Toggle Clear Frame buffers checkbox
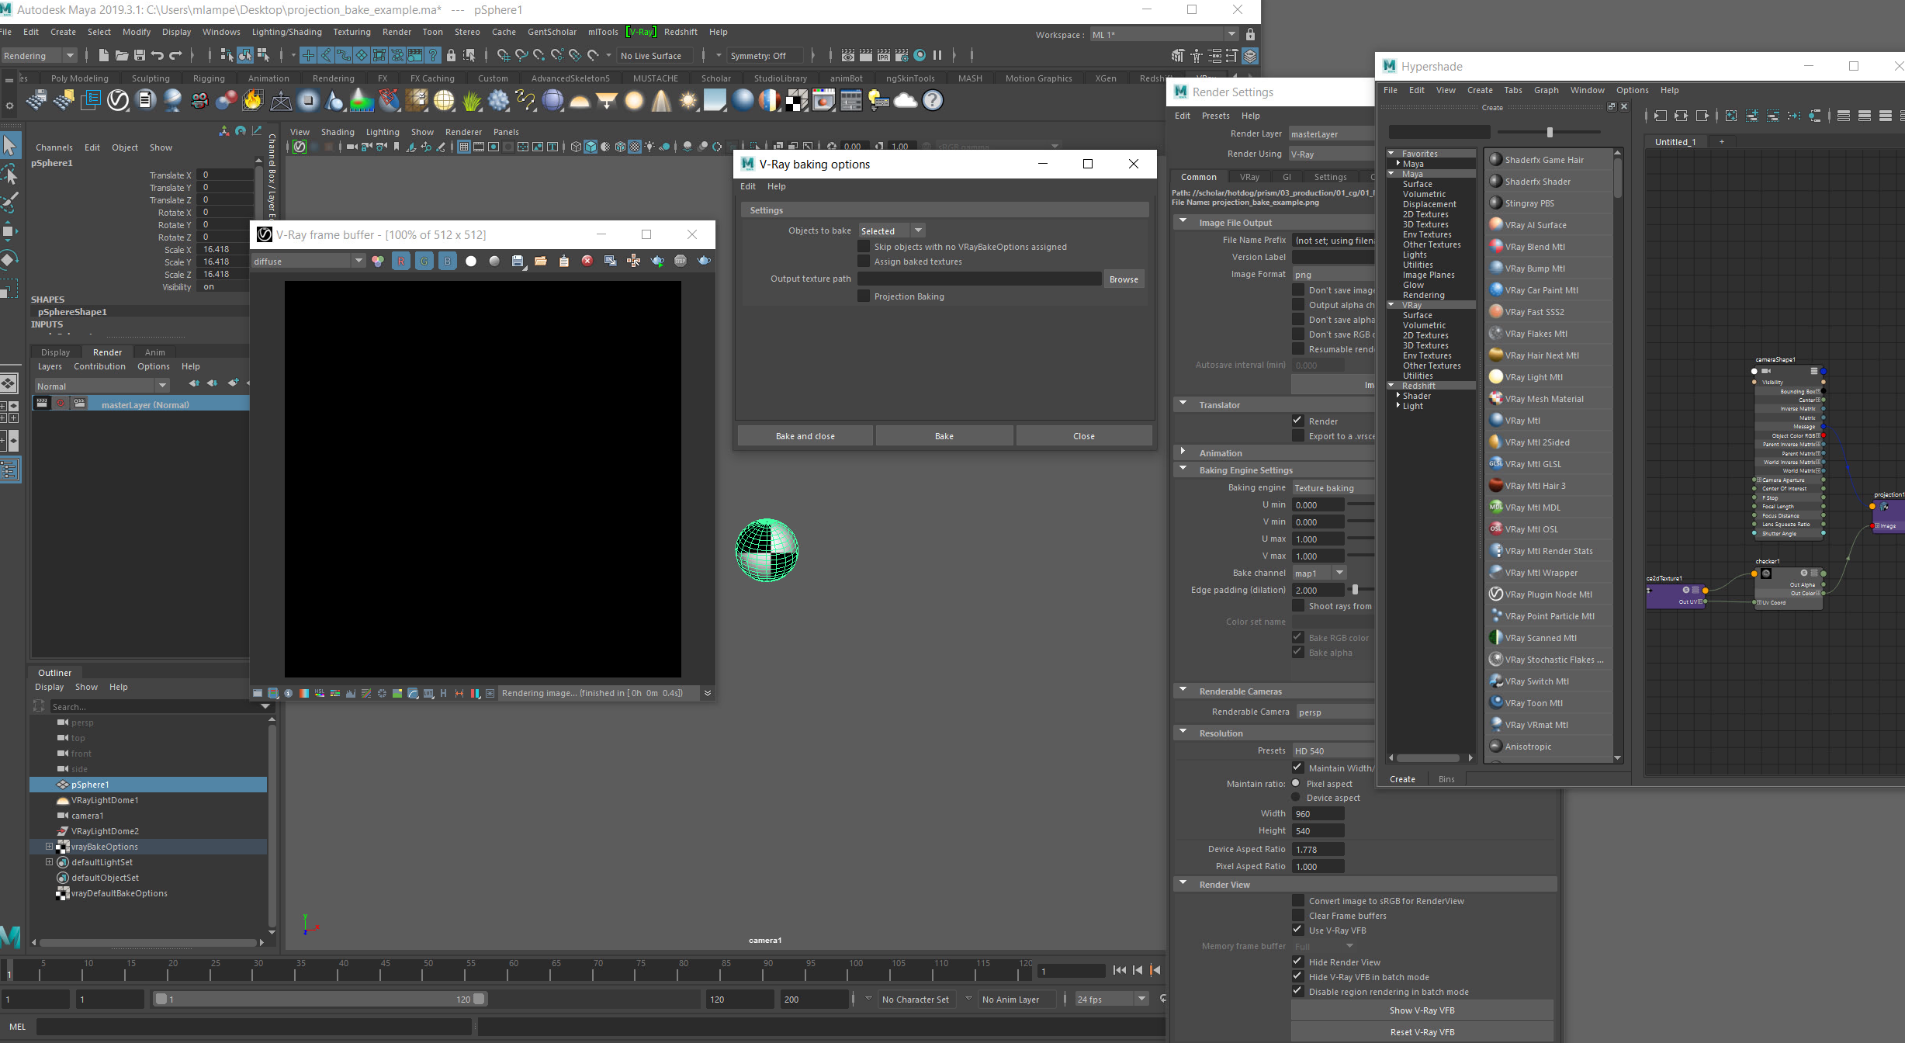1905x1043 pixels. coord(1297,916)
